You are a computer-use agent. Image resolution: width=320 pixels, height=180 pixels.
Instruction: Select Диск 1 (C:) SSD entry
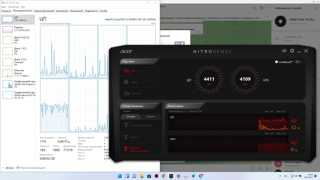pyautogui.click(x=18, y=51)
